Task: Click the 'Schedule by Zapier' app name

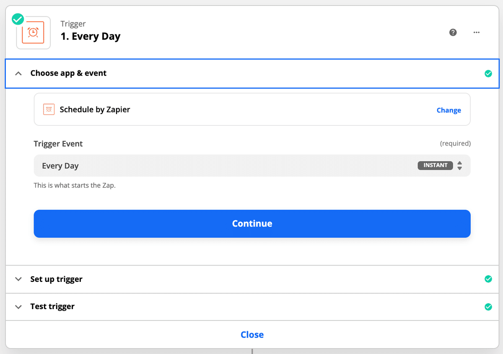Action: coord(95,109)
